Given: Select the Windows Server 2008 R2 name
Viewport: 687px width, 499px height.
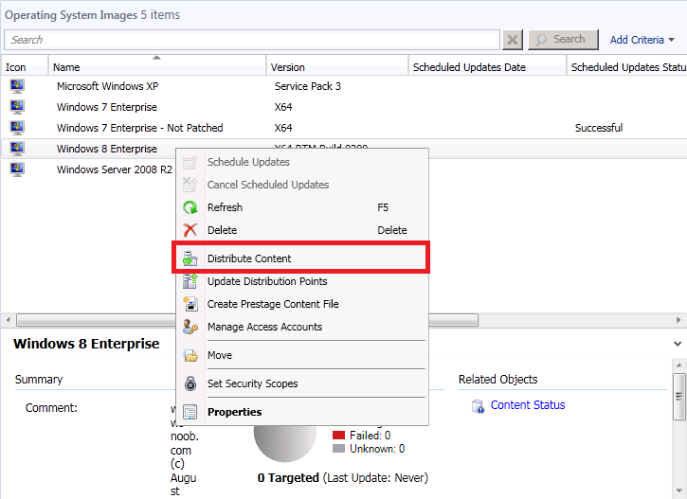Looking at the screenshot, I should [115, 169].
